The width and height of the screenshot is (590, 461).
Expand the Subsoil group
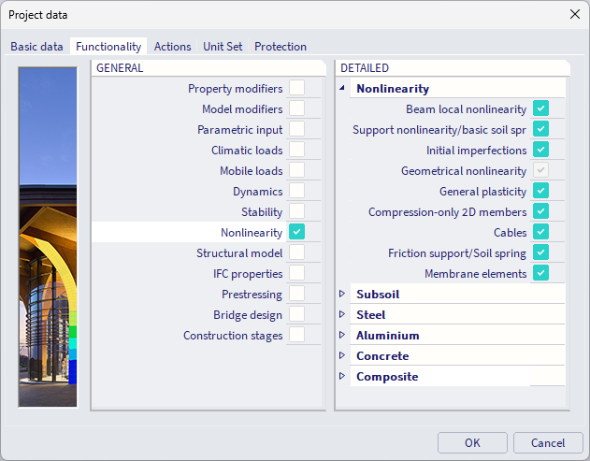pyautogui.click(x=342, y=295)
